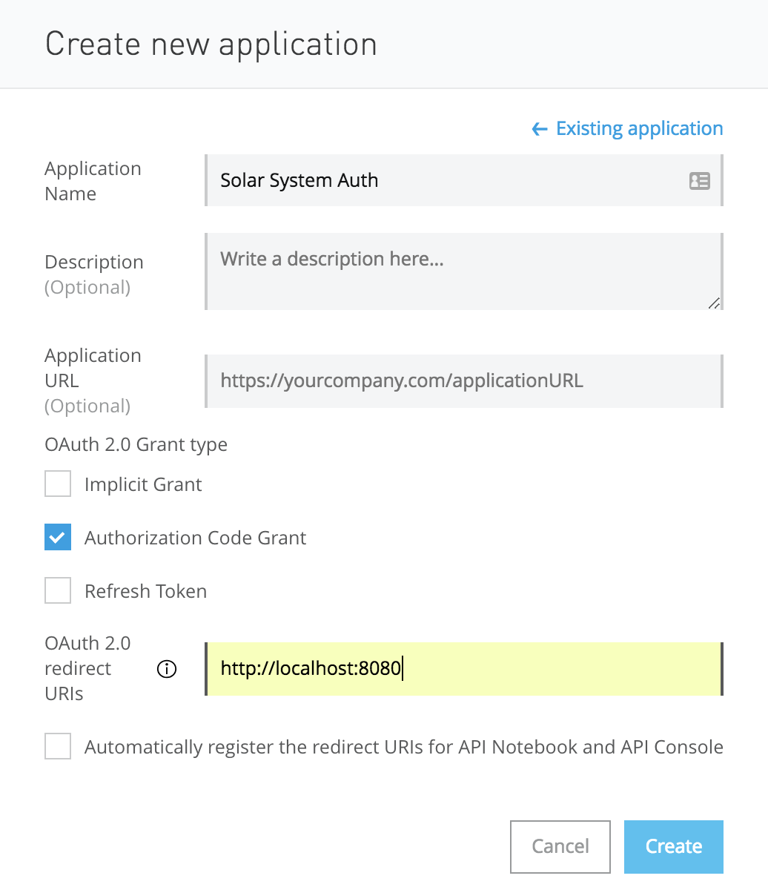Screen dimensions: 768x890
Task: Uncheck the Authorization Code Grant checkbox
Action: 58,538
